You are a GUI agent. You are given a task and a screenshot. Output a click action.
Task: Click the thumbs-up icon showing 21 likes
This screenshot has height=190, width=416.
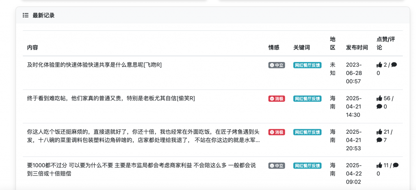coord(379,132)
